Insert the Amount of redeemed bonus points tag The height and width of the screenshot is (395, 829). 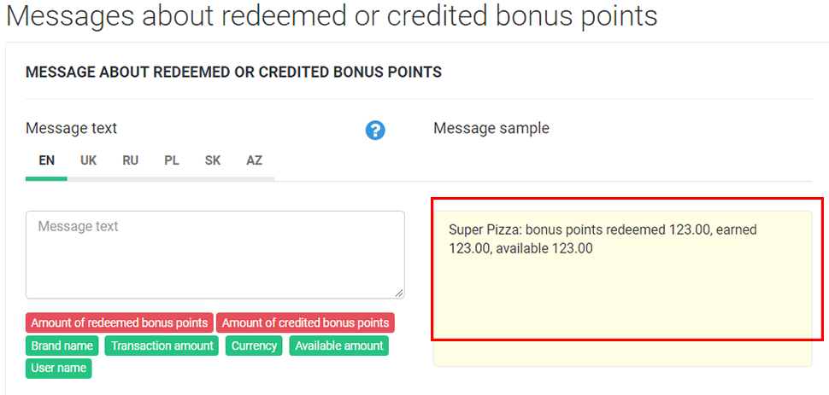[x=120, y=323]
